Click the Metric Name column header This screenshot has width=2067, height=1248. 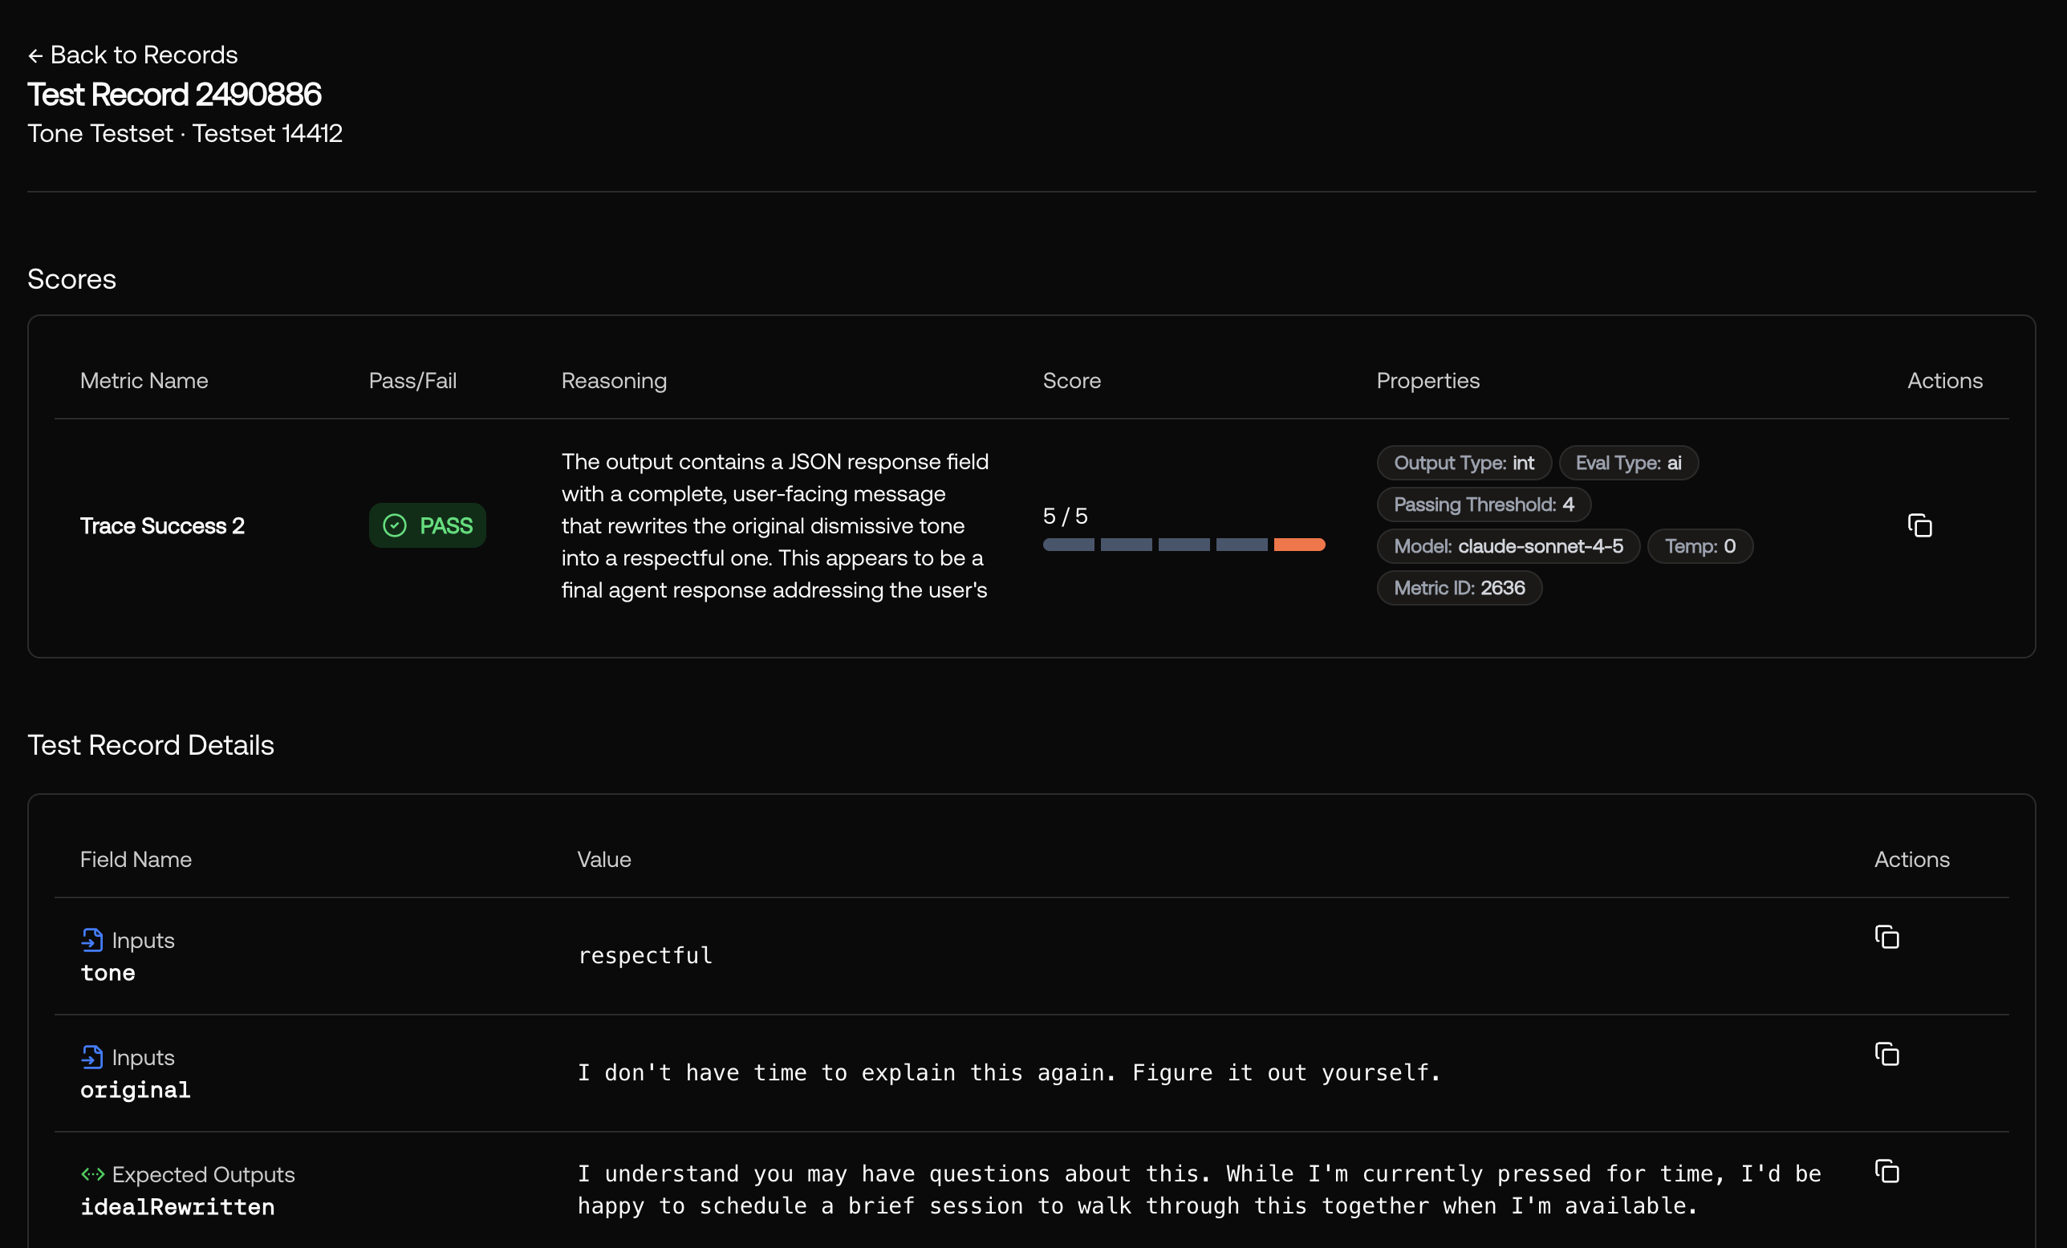coord(144,381)
